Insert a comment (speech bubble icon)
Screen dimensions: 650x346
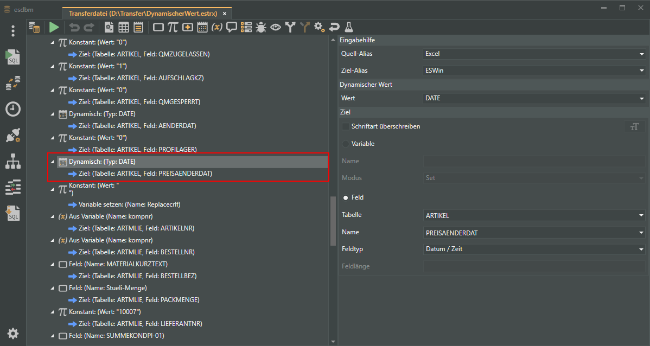[231, 27]
